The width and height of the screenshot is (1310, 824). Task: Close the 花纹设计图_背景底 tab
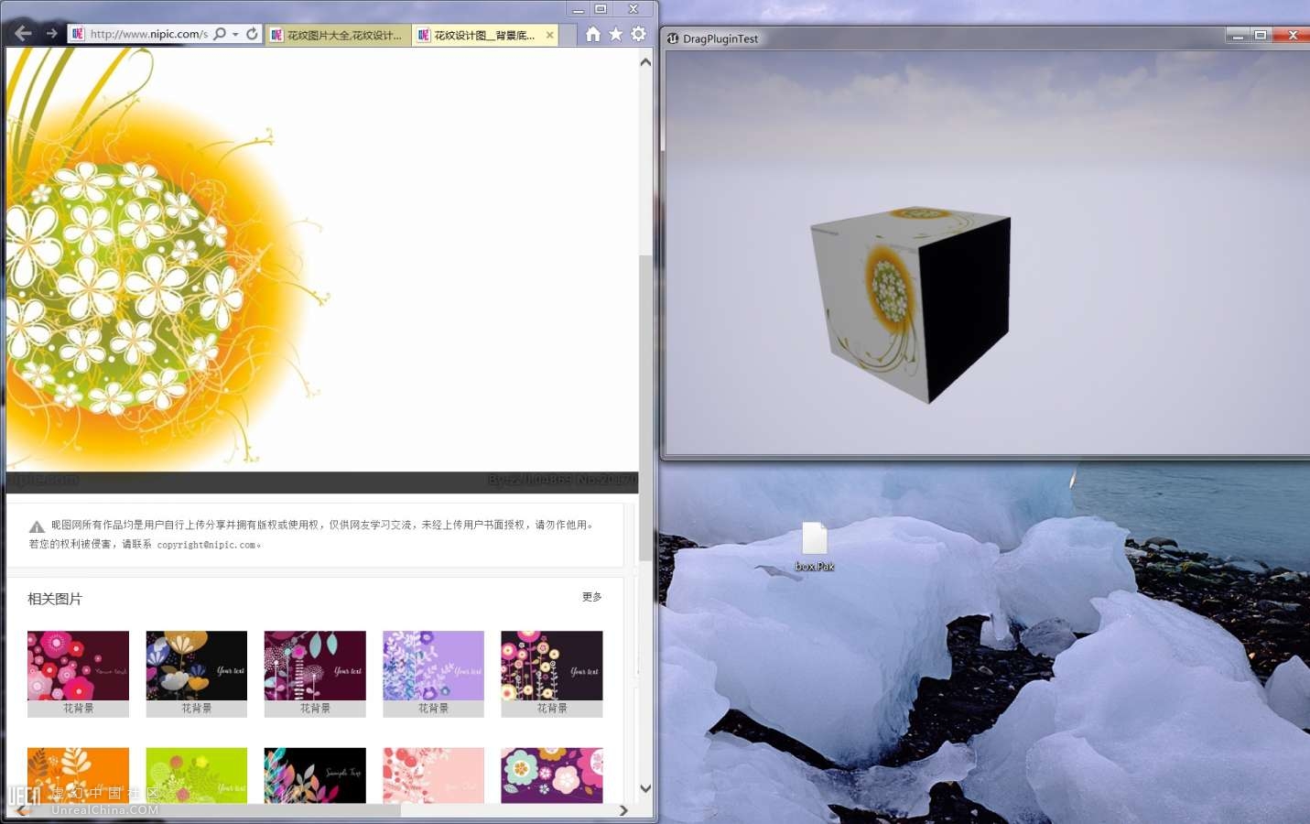pyautogui.click(x=549, y=35)
